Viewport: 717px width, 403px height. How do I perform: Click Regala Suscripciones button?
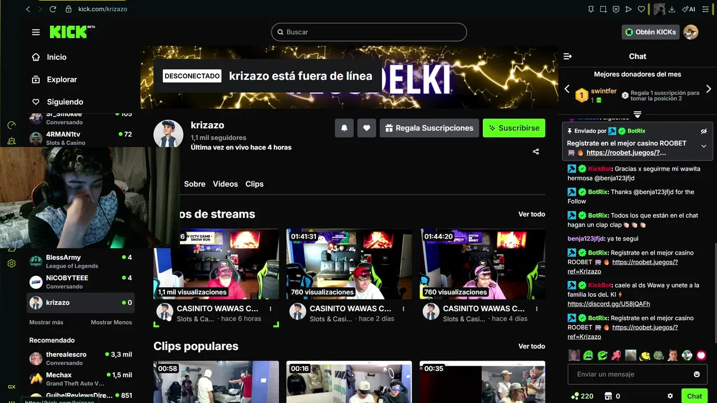coord(429,128)
